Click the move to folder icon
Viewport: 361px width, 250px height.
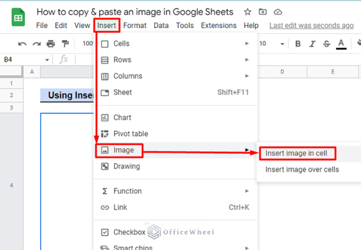coord(263,12)
